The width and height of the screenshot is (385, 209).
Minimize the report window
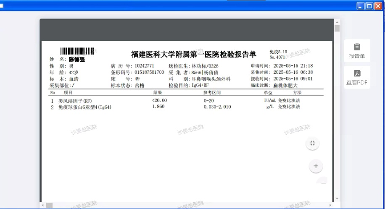(360, 6)
